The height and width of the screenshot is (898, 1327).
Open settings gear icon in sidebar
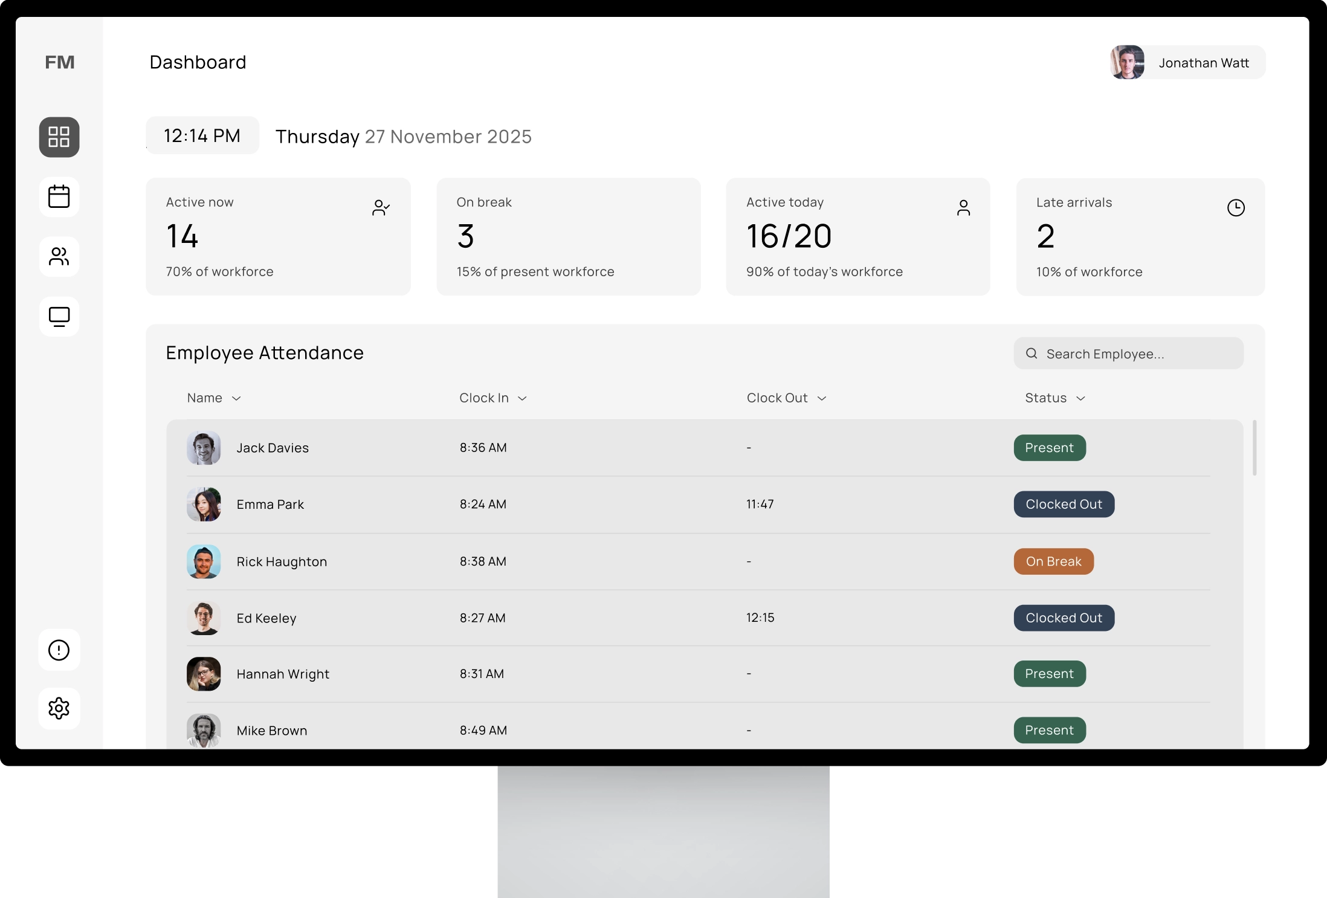(x=59, y=708)
